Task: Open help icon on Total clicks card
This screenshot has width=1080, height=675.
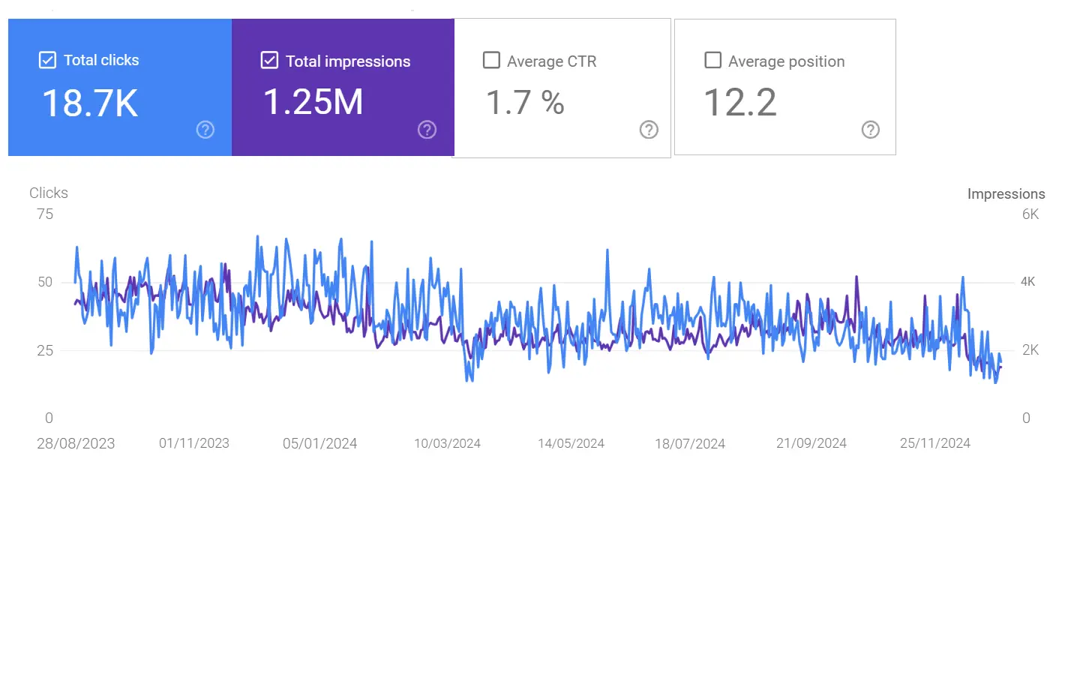Action: 205,130
